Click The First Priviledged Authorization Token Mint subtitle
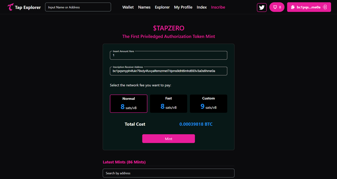Screen dimensions: 337x179 tap(168, 36)
